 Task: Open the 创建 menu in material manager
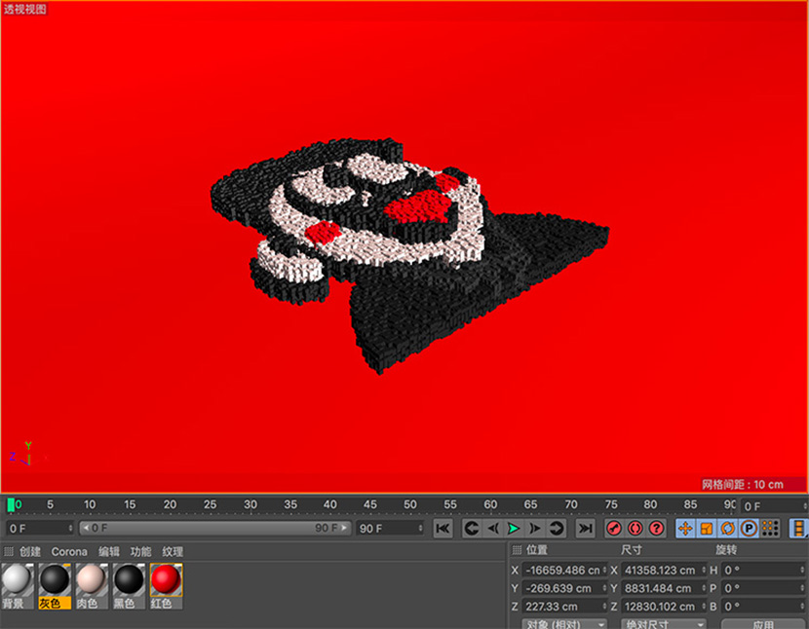(x=30, y=552)
